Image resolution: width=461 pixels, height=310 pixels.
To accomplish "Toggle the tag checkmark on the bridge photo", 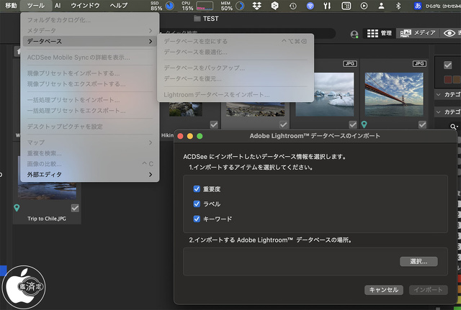I will click(423, 124).
